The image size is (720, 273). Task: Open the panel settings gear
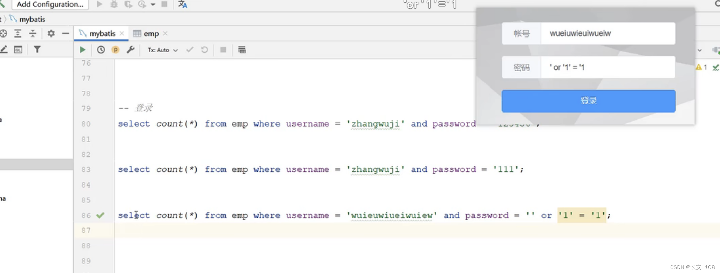tap(51, 33)
